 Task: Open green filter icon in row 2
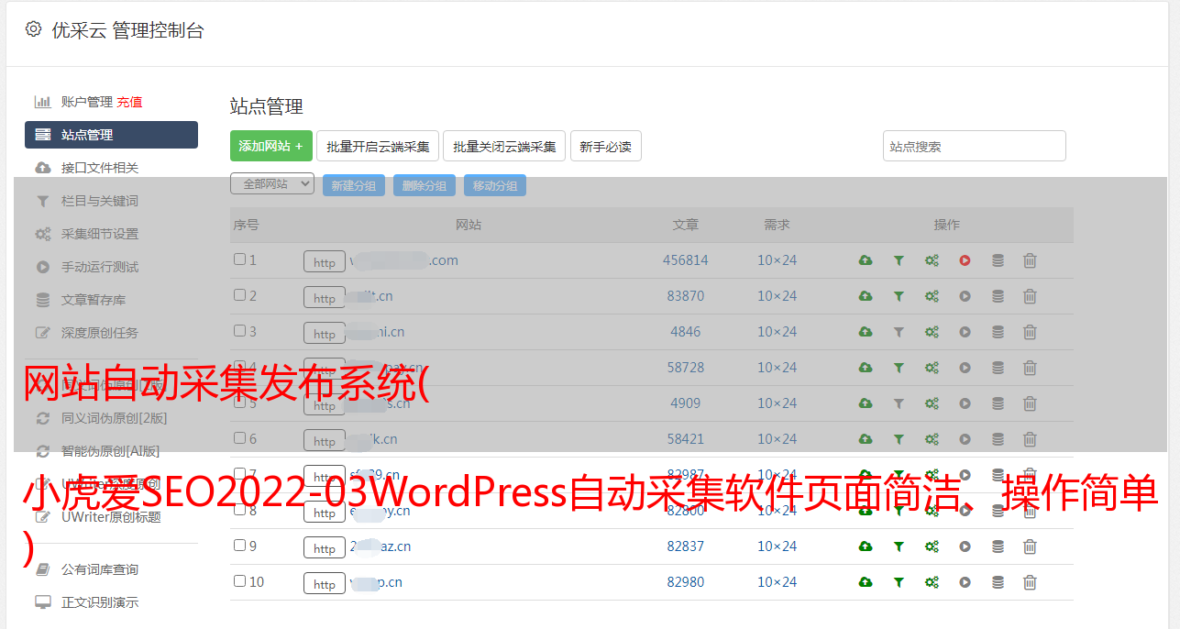[899, 296]
